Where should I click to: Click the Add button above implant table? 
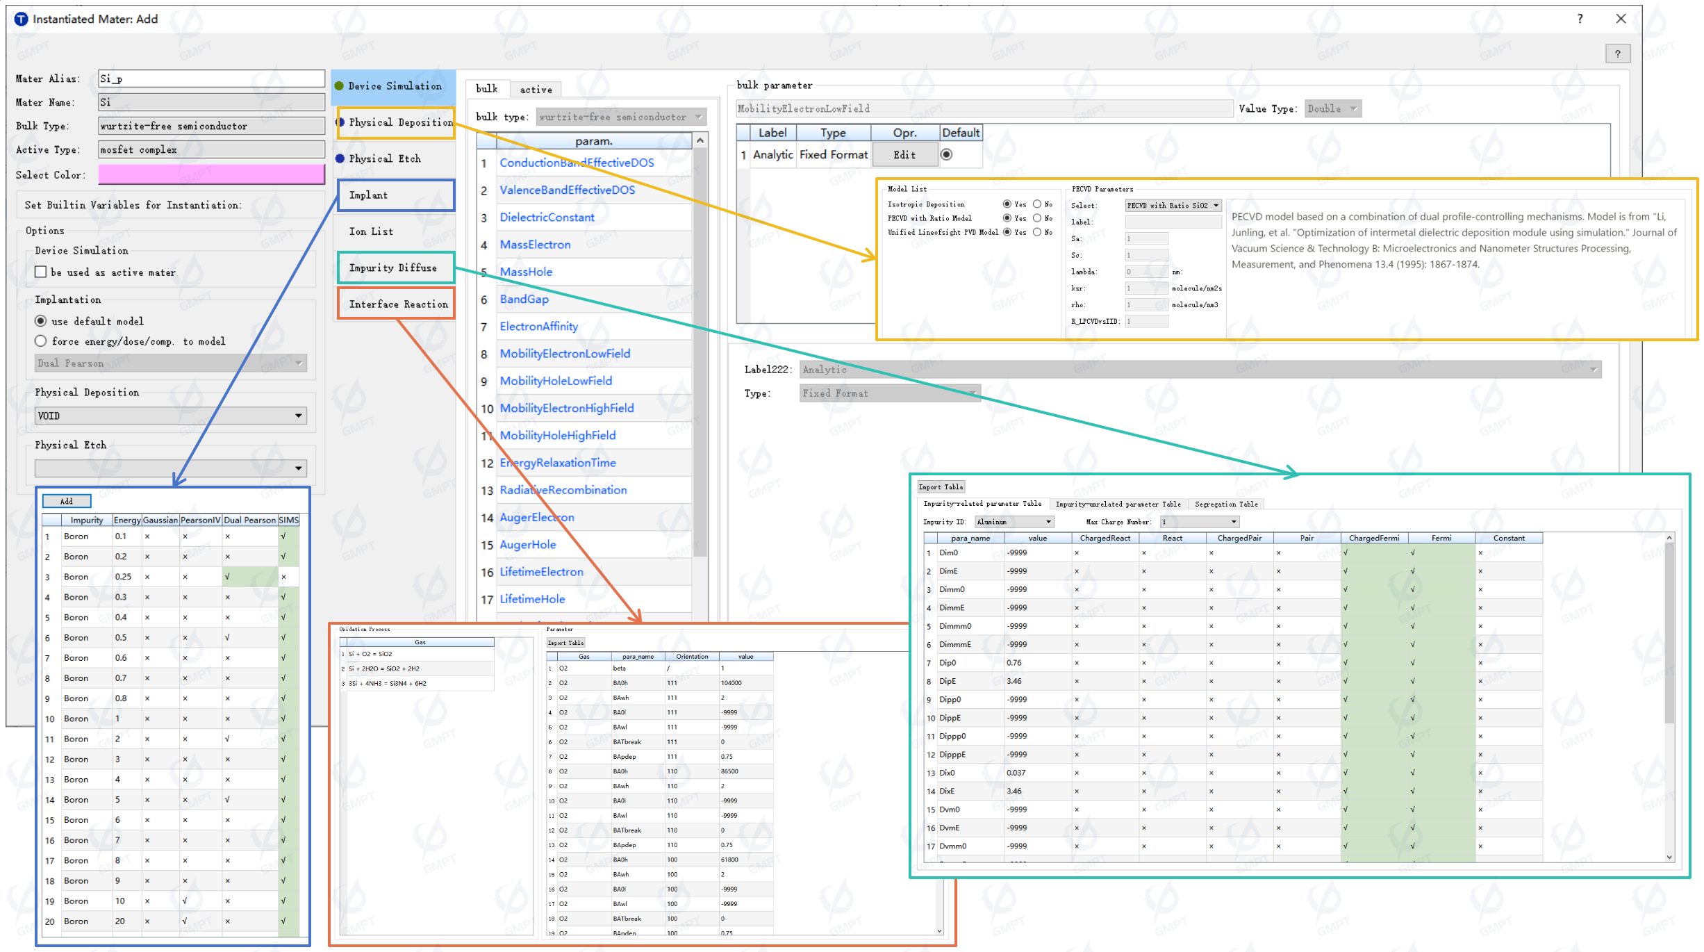coord(67,501)
